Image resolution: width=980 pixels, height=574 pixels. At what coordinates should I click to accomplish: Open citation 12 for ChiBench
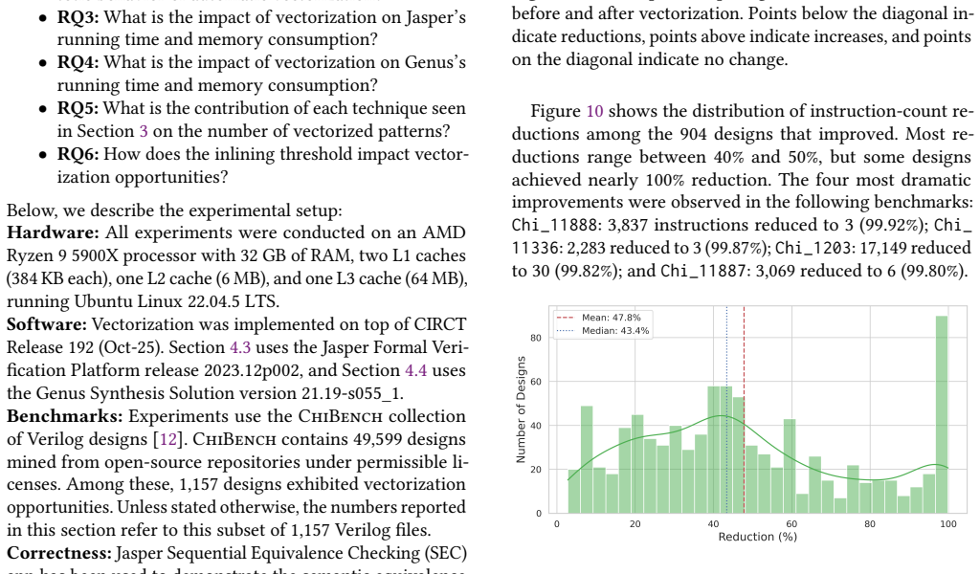(x=168, y=439)
